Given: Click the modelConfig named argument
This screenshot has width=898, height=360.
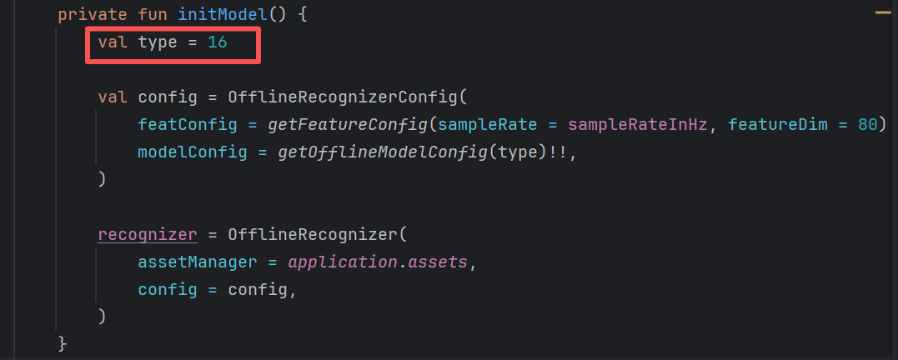Looking at the screenshot, I should click(193, 152).
